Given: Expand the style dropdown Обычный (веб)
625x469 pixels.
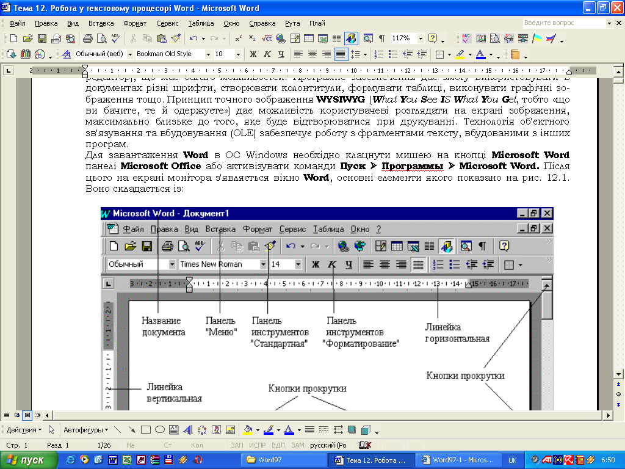Looking at the screenshot, I should click(130, 54).
